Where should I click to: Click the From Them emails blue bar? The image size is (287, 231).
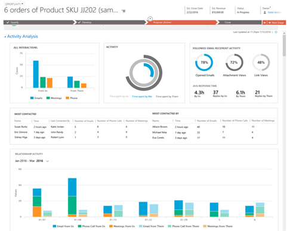[x=70, y=82]
